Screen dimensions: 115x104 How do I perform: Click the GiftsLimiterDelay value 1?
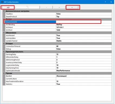[84, 57]
